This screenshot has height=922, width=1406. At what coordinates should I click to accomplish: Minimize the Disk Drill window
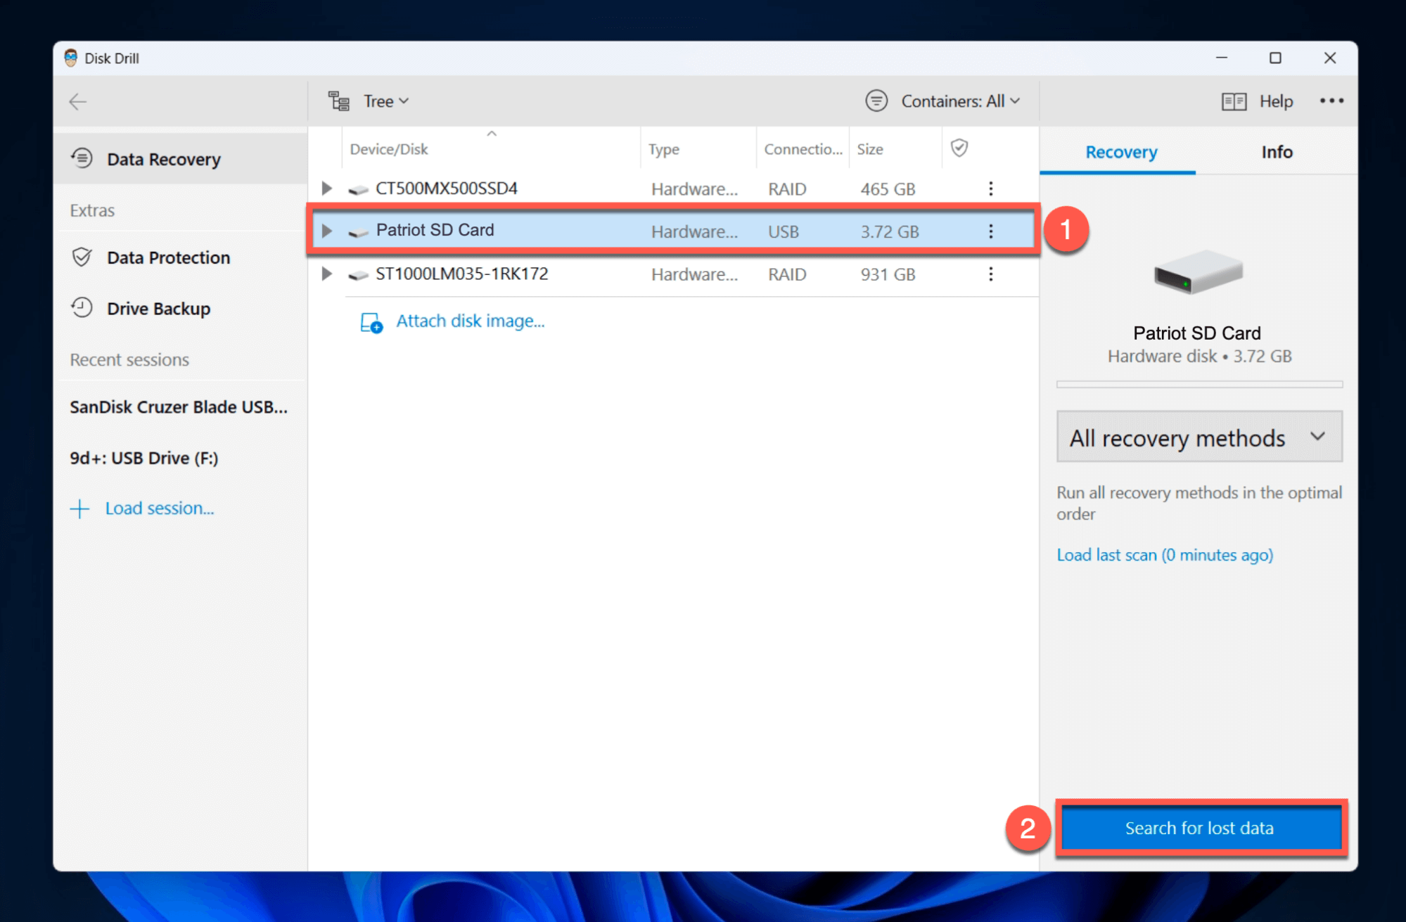click(1222, 58)
